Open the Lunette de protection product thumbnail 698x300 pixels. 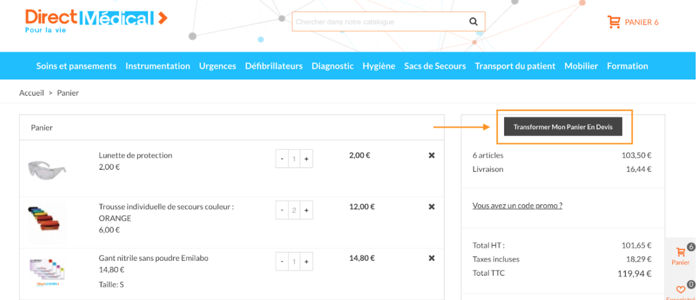47,169
